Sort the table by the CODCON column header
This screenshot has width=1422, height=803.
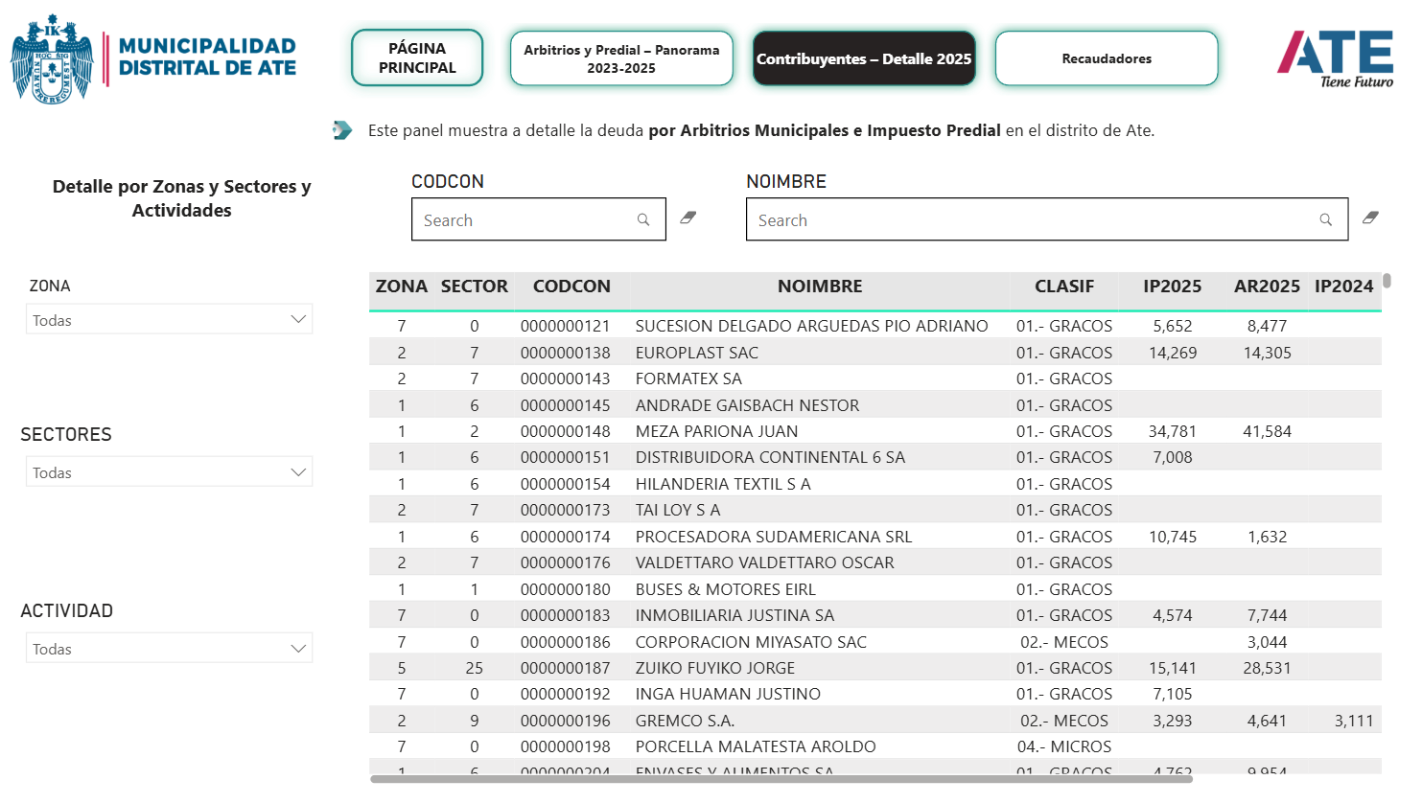click(x=571, y=287)
